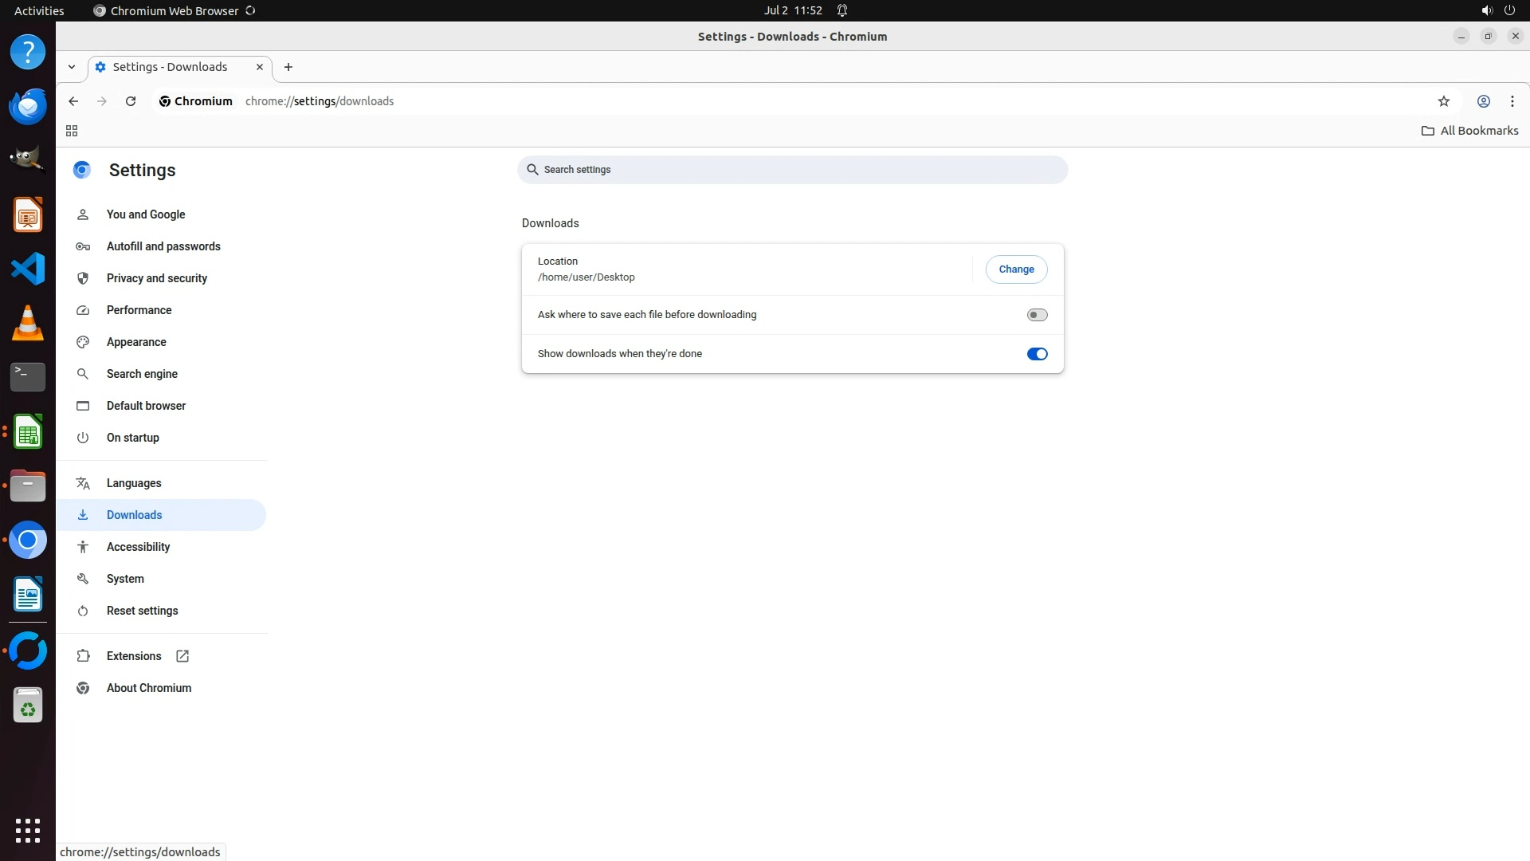Image resolution: width=1530 pixels, height=861 pixels.
Task: Open the Accessibility settings section
Action: click(x=138, y=547)
